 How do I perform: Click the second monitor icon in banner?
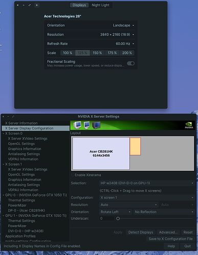[x=87, y=125]
